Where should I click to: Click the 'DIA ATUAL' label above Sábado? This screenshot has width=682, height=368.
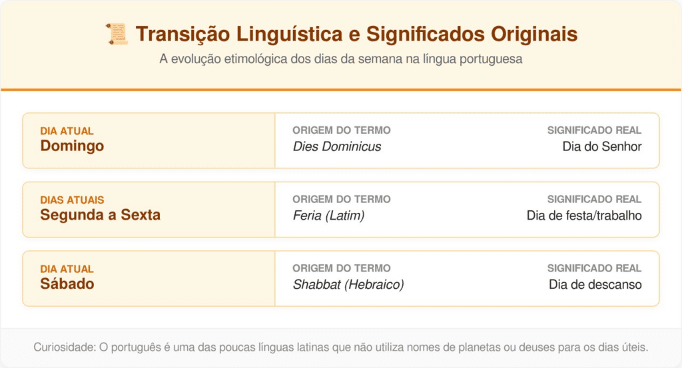pos(67,269)
